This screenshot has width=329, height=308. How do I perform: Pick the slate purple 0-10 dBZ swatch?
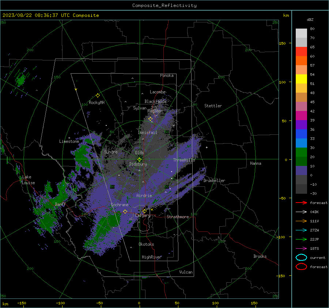[301, 171]
